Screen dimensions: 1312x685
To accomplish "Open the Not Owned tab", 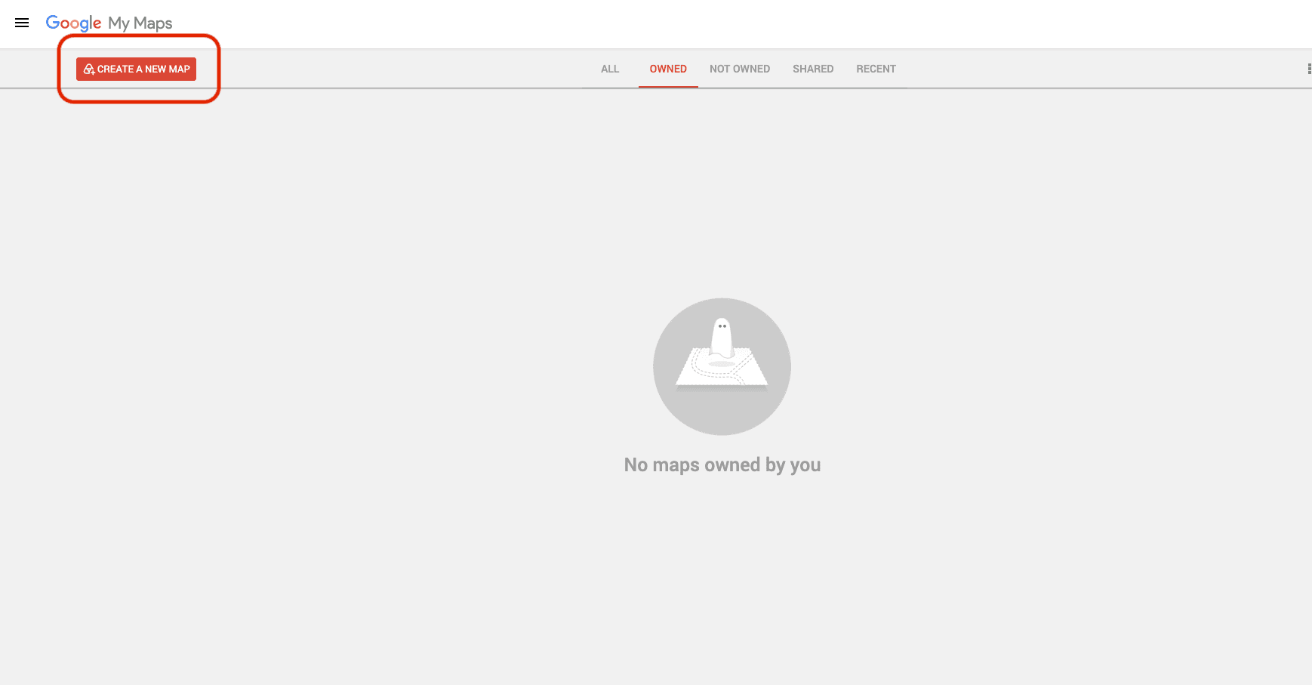I will click(740, 69).
